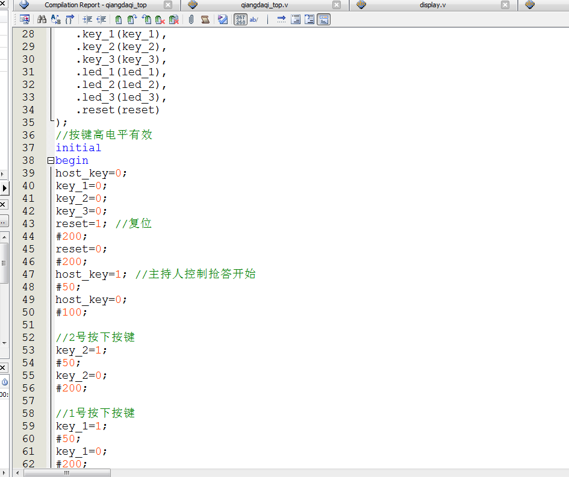
Task: Open the Compilation Report - qiangdaqi_top tab
Action: (95, 5)
